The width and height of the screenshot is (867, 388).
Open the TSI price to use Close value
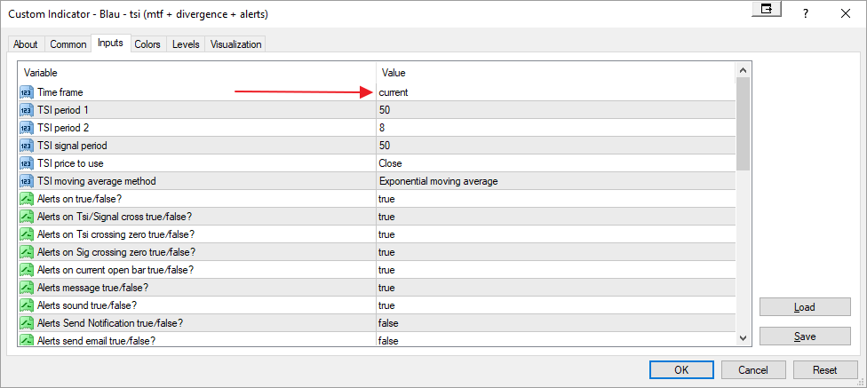pos(555,163)
